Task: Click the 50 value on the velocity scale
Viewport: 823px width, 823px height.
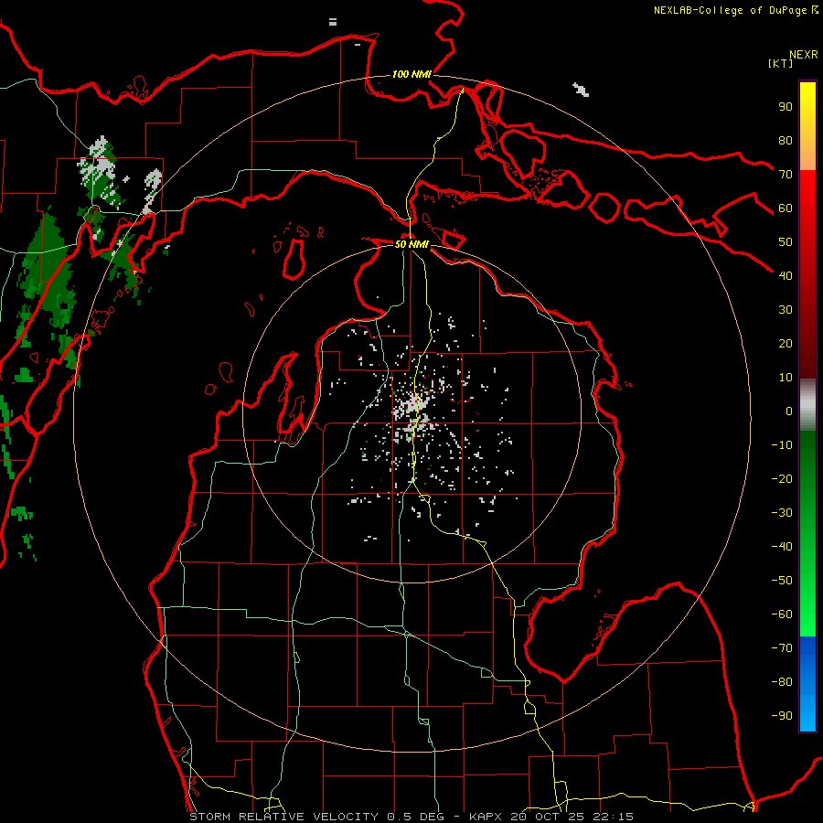Action: tap(786, 242)
